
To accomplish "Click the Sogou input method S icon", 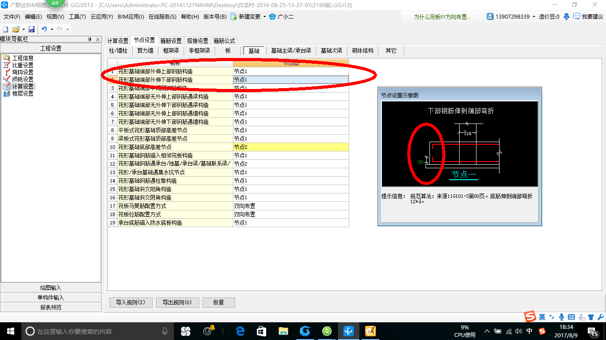I will coord(530,317).
